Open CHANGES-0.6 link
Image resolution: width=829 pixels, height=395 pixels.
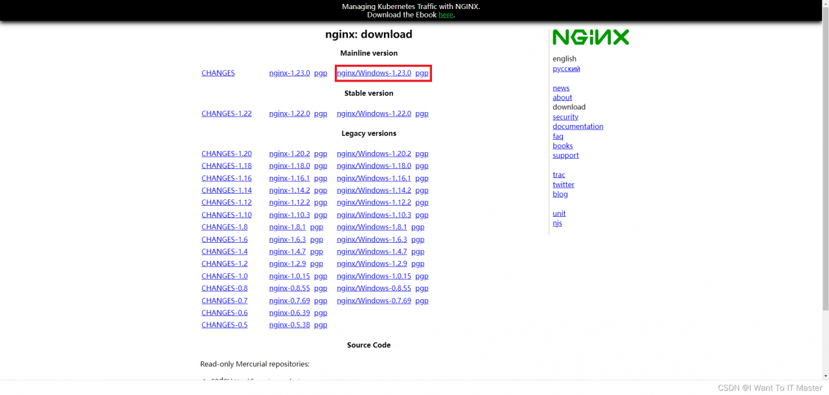click(224, 313)
